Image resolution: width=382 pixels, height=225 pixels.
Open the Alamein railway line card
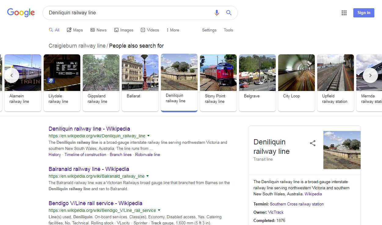click(23, 83)
